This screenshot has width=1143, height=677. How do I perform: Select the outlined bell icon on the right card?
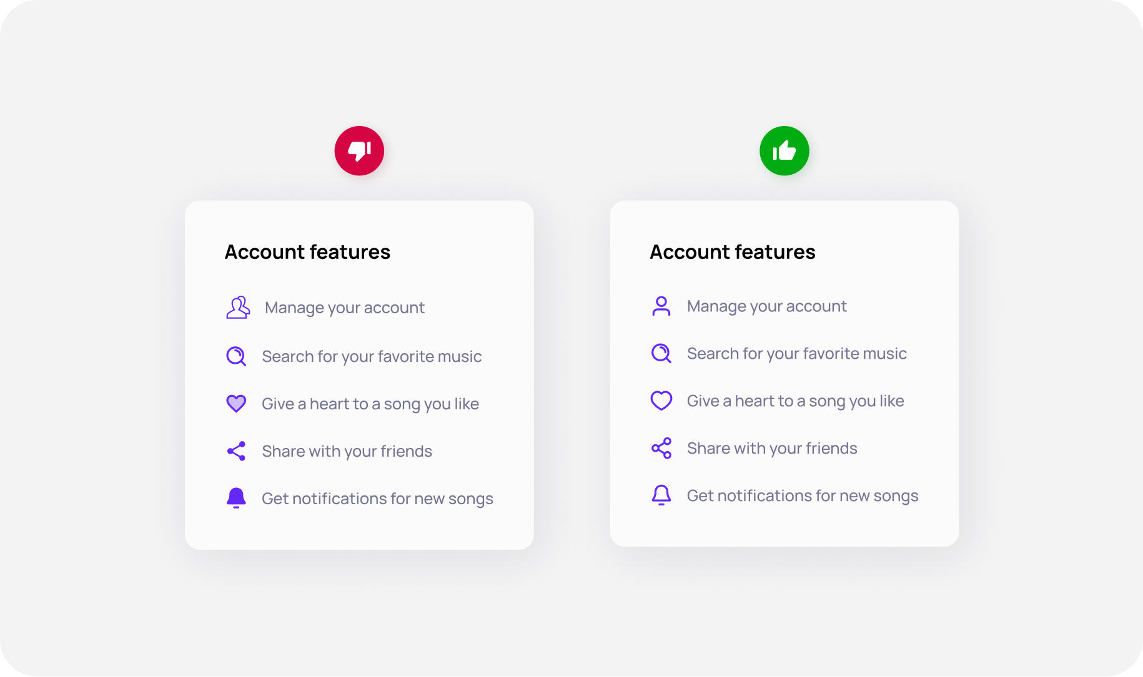pyautogui.click(x=661, y=495)
